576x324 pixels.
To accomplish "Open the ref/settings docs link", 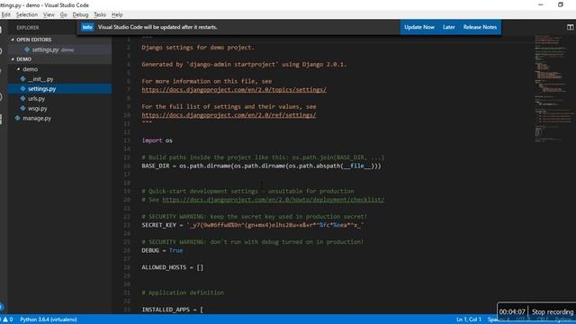I will (x=229, y=115).
